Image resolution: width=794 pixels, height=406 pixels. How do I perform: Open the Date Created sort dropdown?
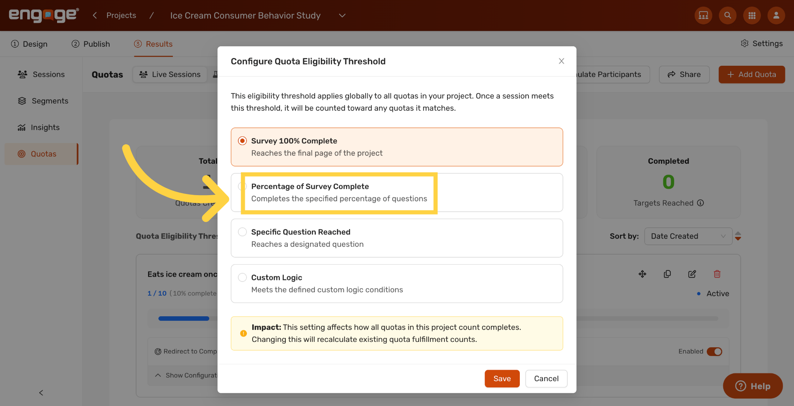pos(688,236)
